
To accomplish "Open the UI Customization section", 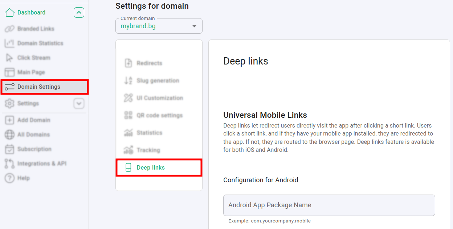I will (x=159, y=98).
